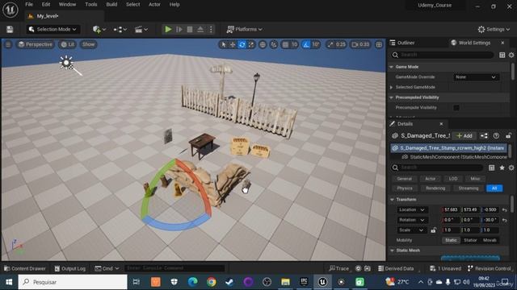The height and width of the screenshot is (290, 517).
Task: Open the Blueprints dropdown in the toolbar
Action: 120,29
